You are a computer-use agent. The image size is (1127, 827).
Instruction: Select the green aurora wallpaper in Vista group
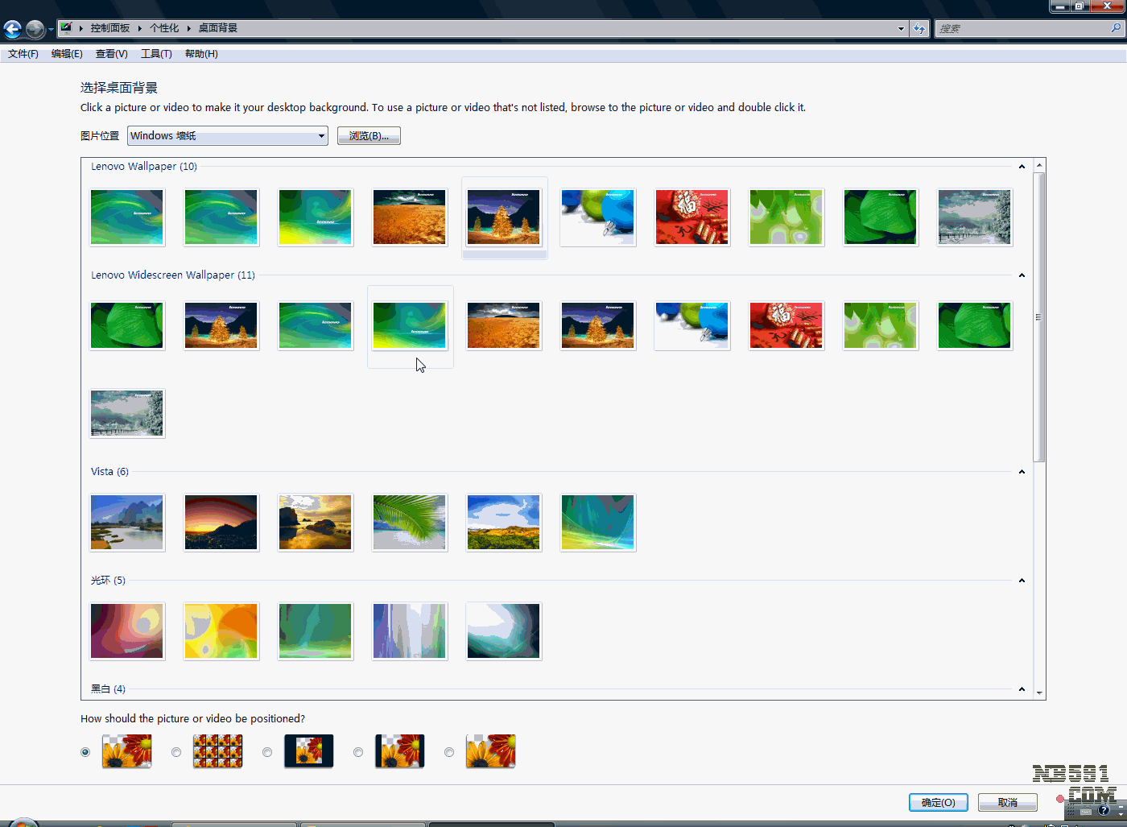[x=597, y=523]
